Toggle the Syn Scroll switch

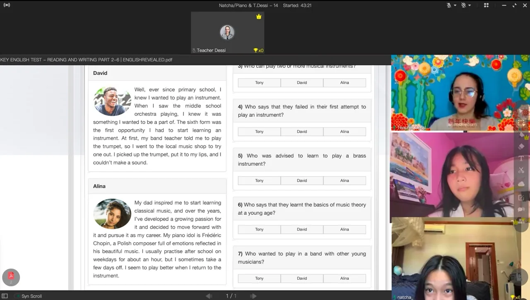click(17, 296)
